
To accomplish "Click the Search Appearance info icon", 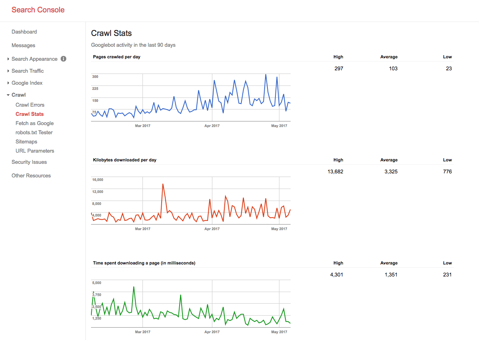I will point(63,59).
